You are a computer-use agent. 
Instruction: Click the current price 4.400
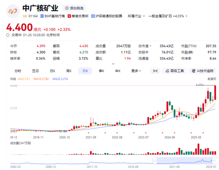click(x=20, y=27)
